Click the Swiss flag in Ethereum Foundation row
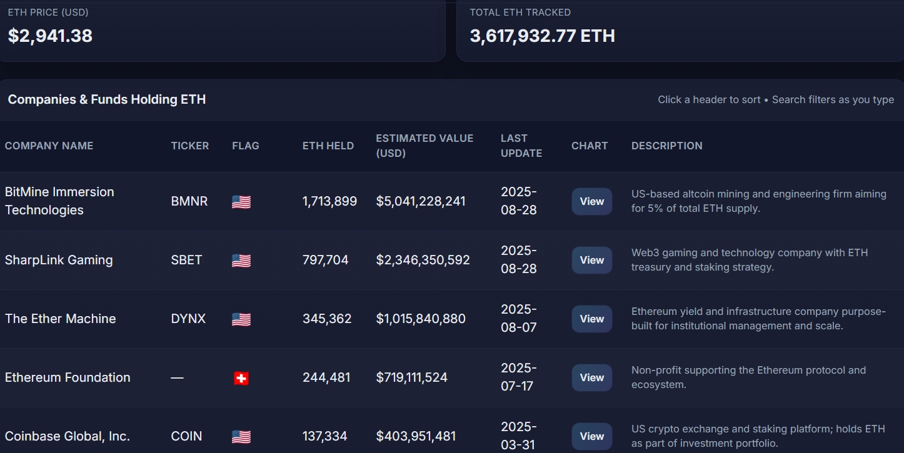 [241, 378]
